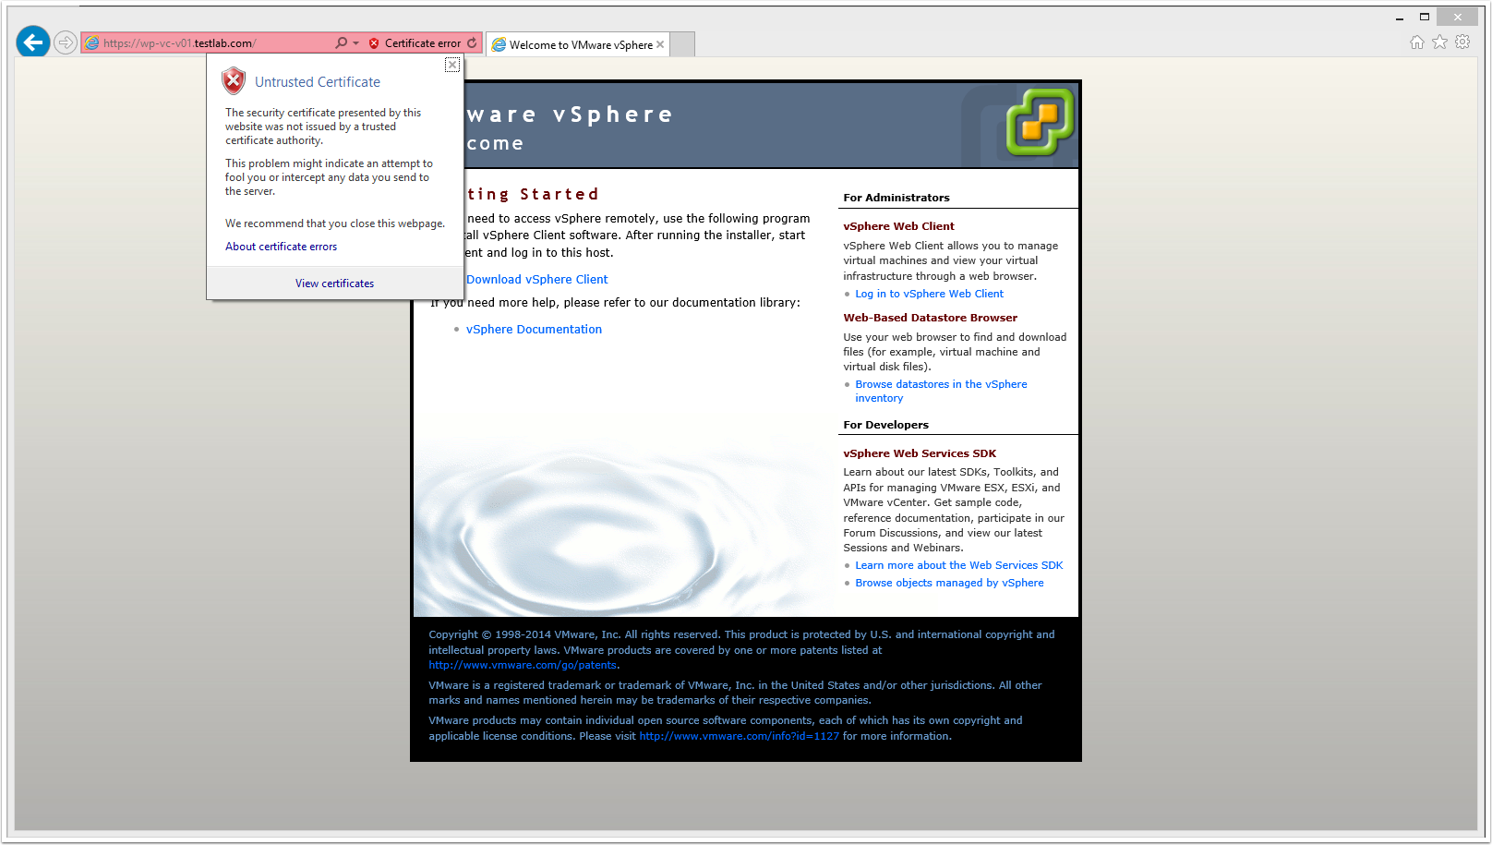The image size is (1492, 845).
Task: Click the browser Forward arrow button
Action: (x=65, y=42)
